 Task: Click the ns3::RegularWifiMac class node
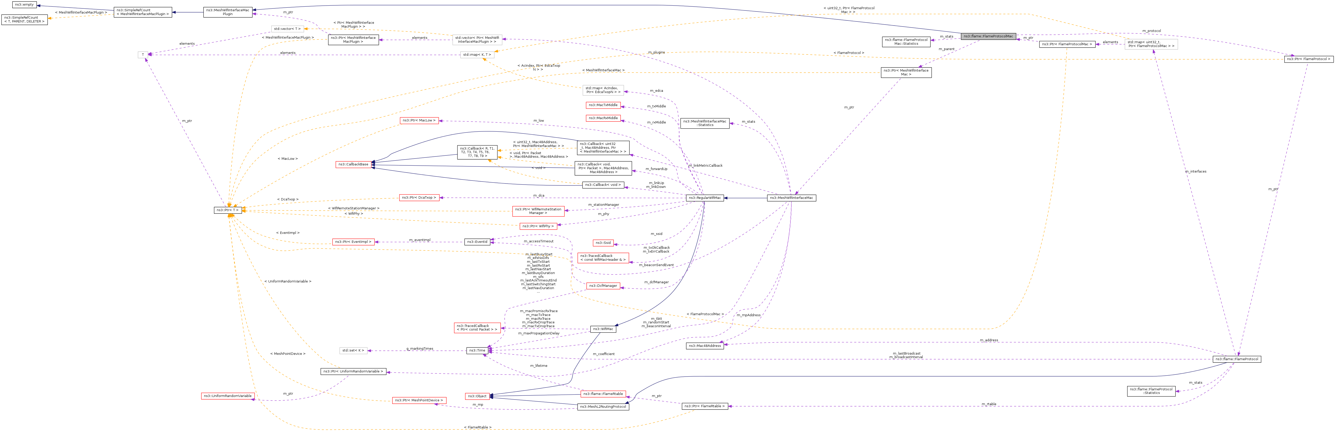pos(704,198)
